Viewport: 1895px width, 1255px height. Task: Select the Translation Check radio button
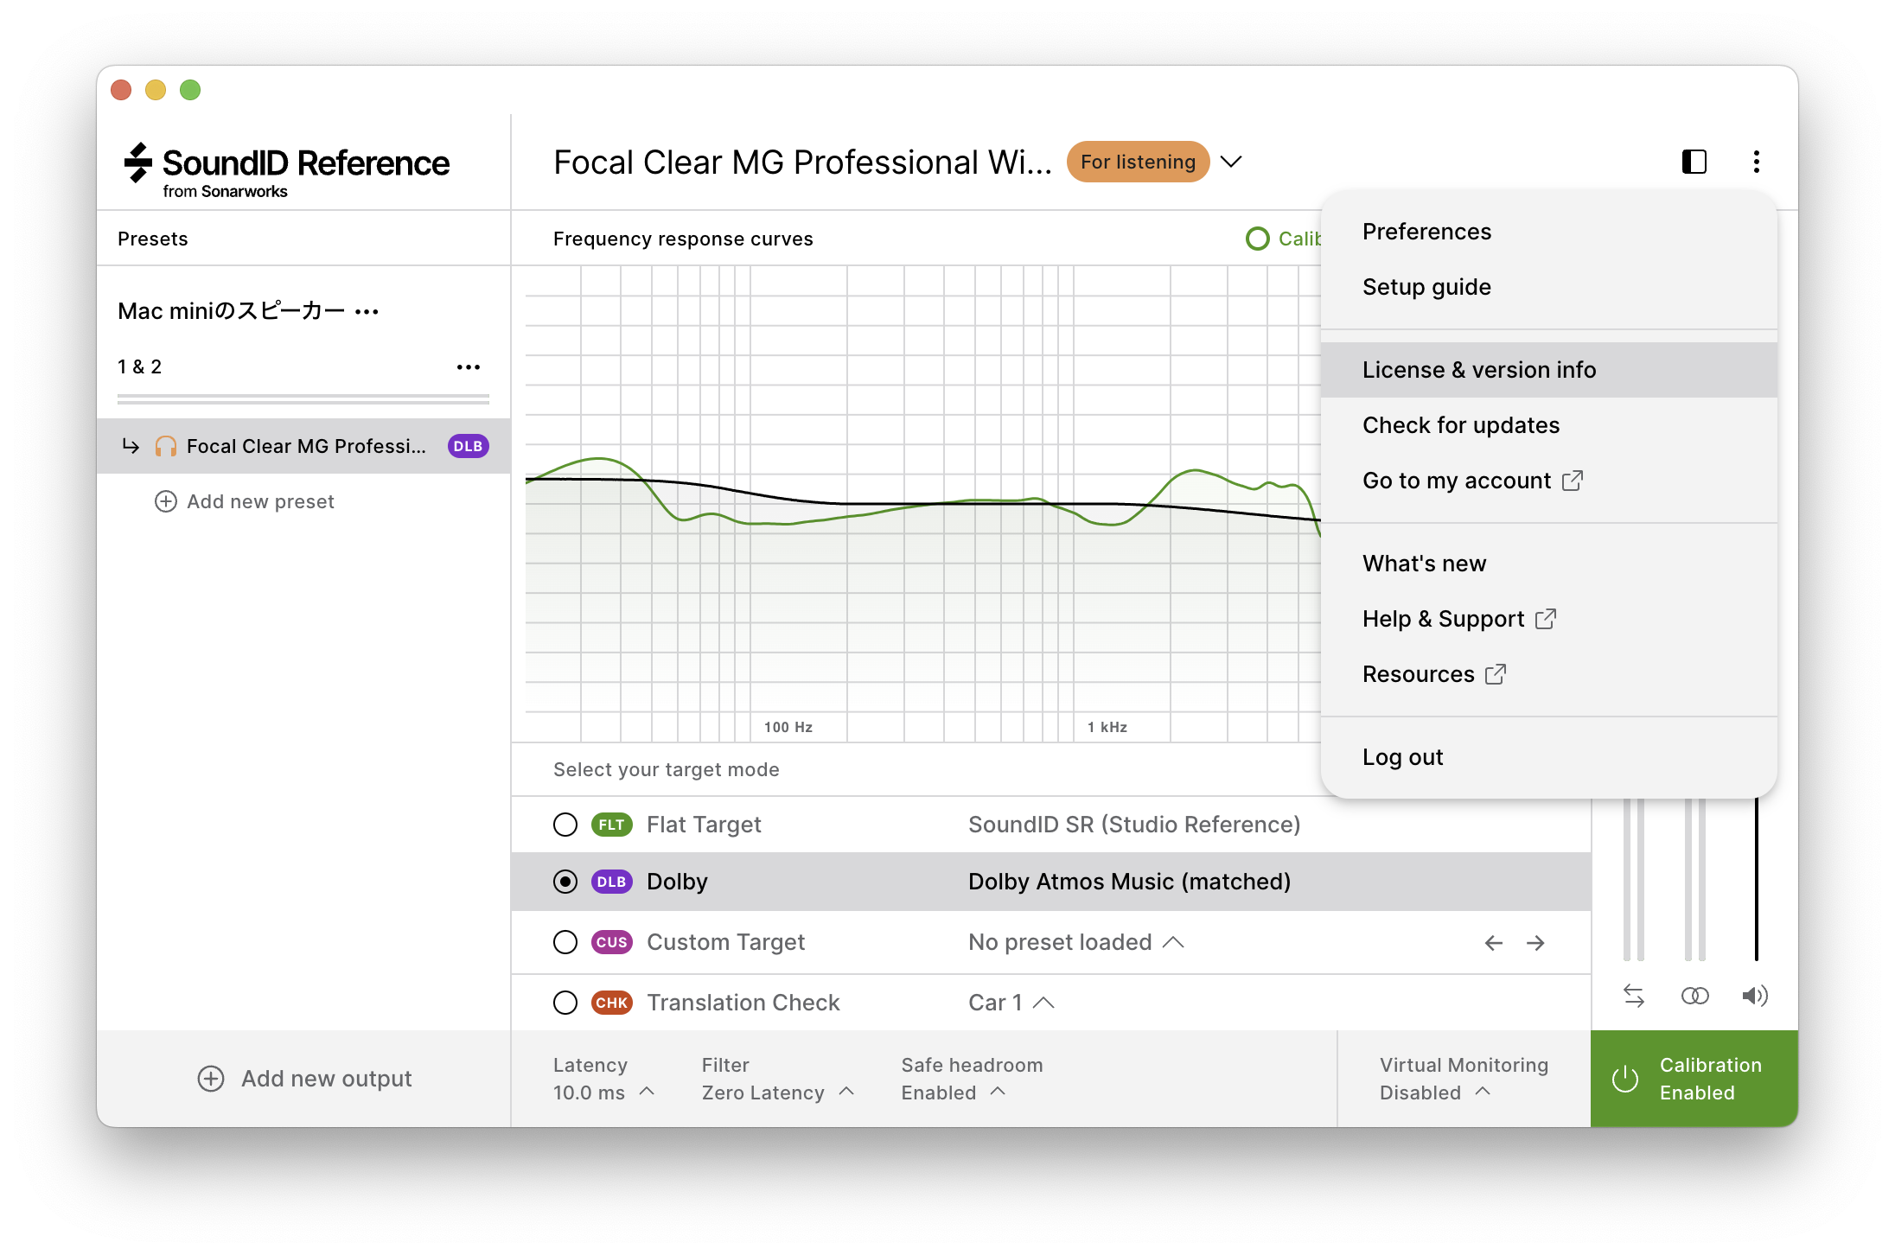(x=565, y=1003)
